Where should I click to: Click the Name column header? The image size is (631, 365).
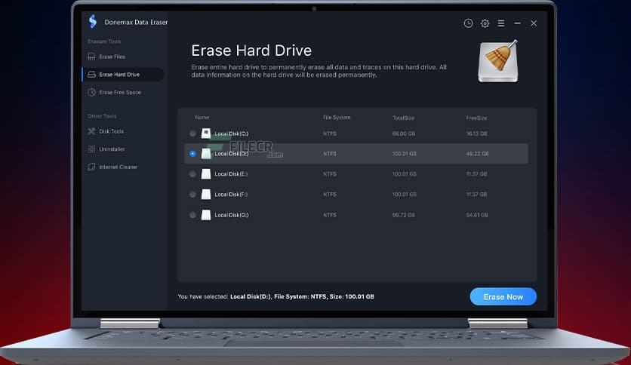tap(202, 118)
